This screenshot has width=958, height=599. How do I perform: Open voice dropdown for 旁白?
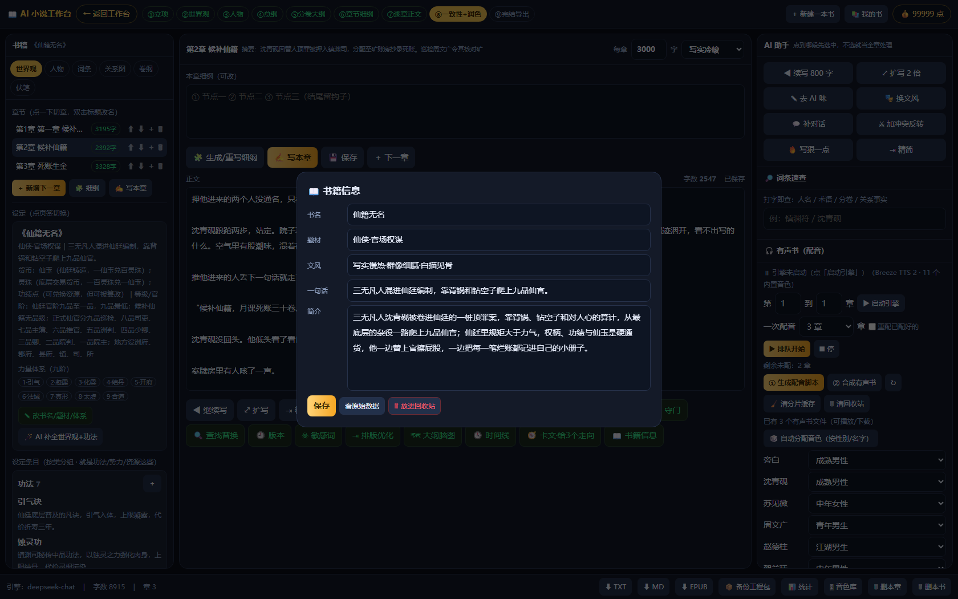click(877, 460)
